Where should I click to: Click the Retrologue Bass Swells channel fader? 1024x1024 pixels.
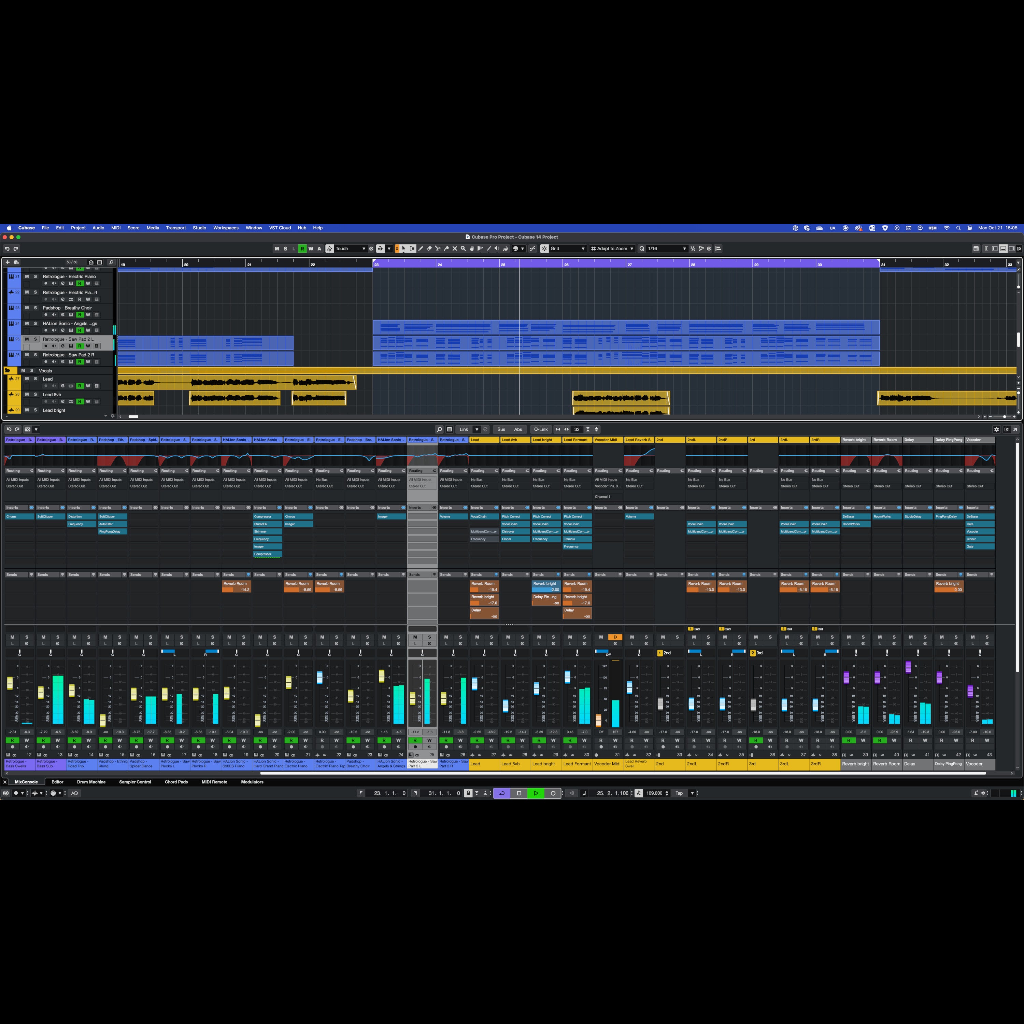10,683
